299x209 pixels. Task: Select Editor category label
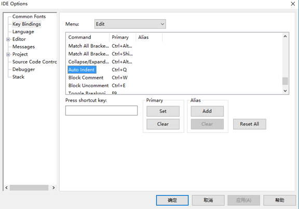(19, 39)
